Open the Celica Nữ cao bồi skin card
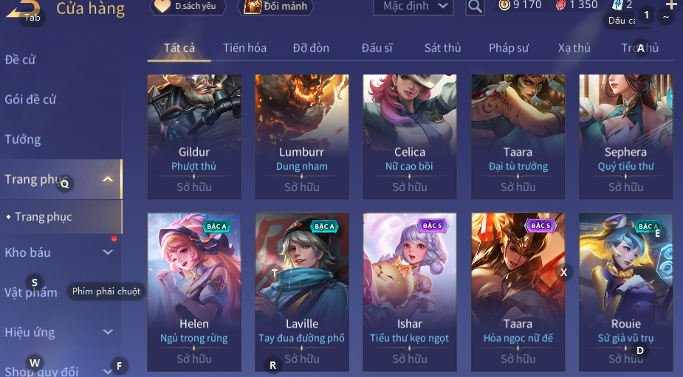 [410, 136]
